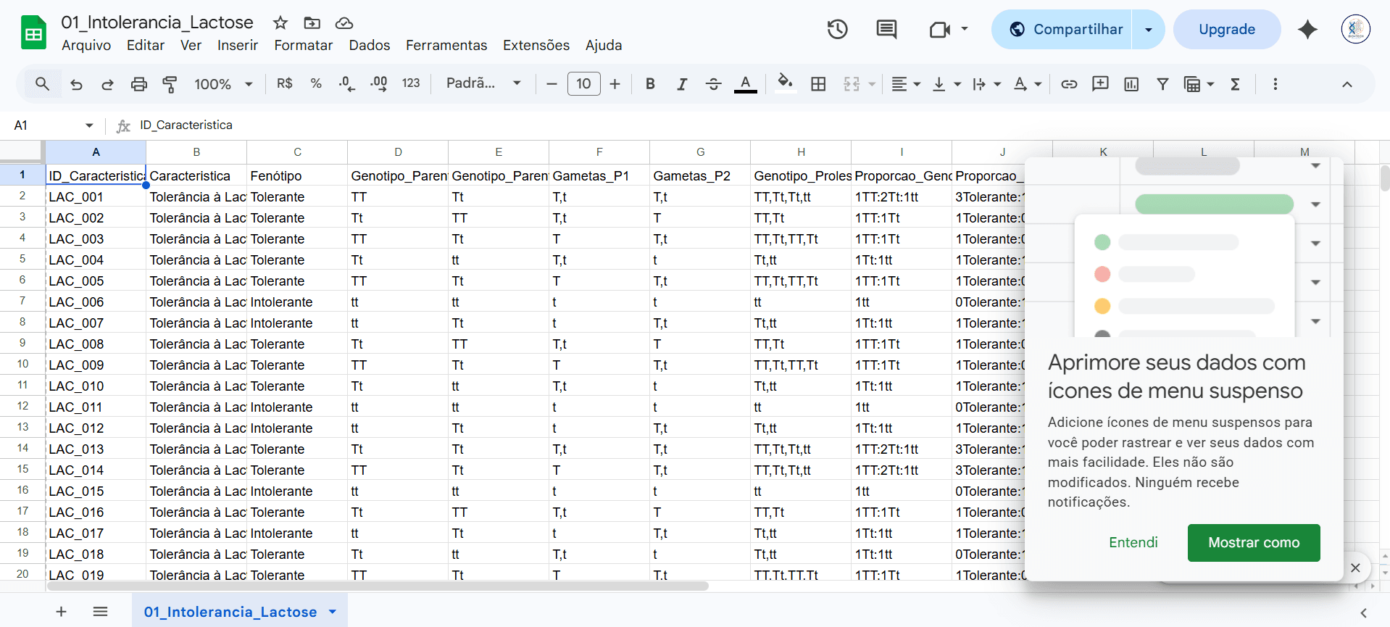Open the version history clock icon
Viewport: 1390px width, 627px height.
tap(837, 30)
